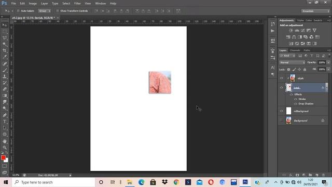Select the Zoom tool in toolbox
This screenshot has height=187, width=332.
5,148
